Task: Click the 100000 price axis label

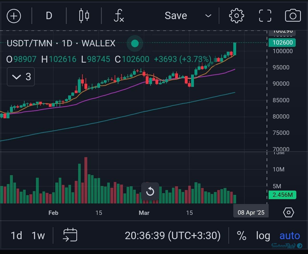Action: pyautogui.click(x=283, y=51)
